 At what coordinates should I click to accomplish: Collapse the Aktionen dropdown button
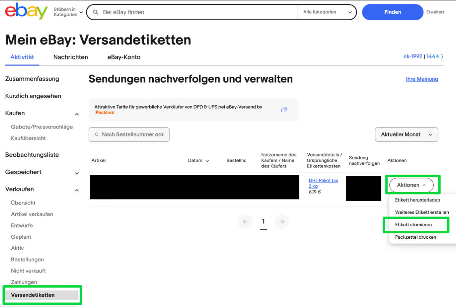[411, 185]
